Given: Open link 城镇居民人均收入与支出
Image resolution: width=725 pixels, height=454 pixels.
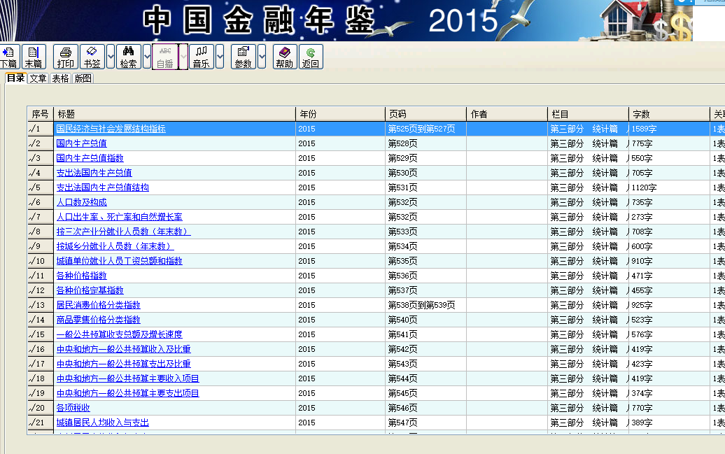Looking at the screenshot, I should 103,423.
